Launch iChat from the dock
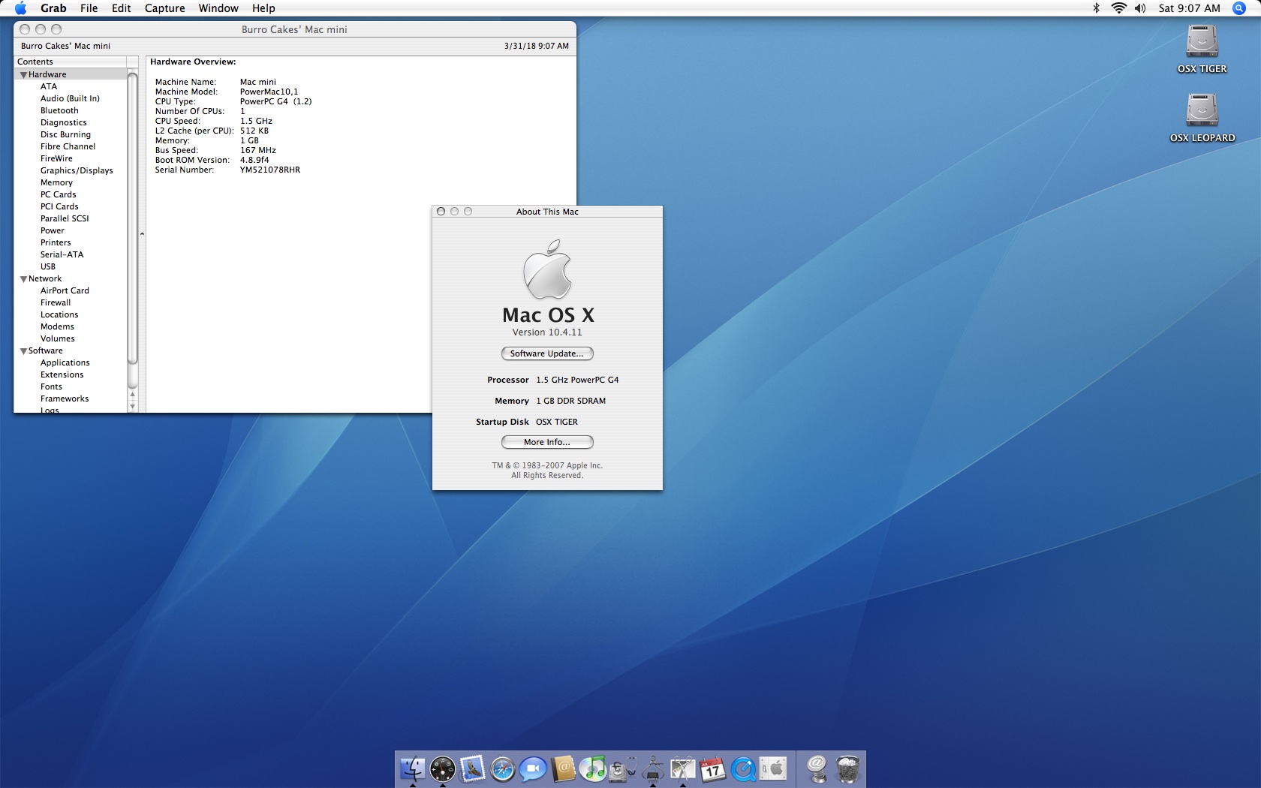Screen dimensions: 1261x788 tap(532, 769)
